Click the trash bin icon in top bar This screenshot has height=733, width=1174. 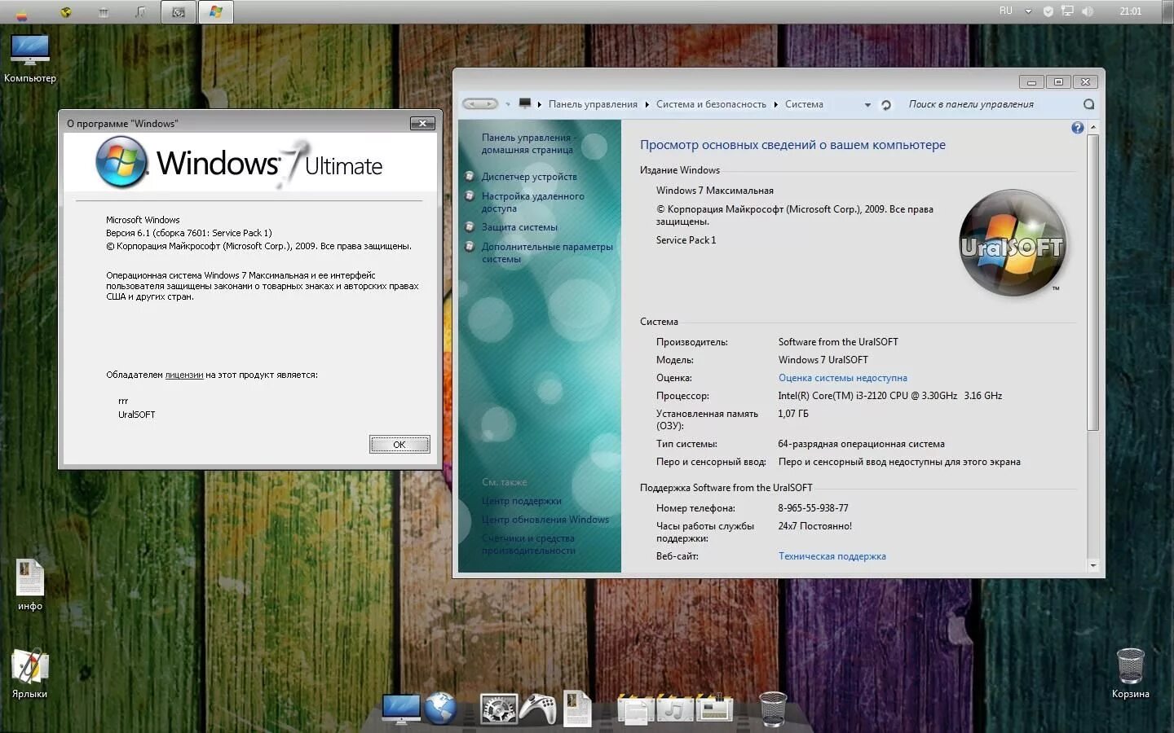(103, 12)
